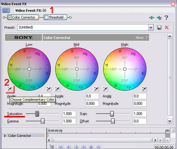
Task: Select the Threshold plug-in in chain
Action: point(56,17)
